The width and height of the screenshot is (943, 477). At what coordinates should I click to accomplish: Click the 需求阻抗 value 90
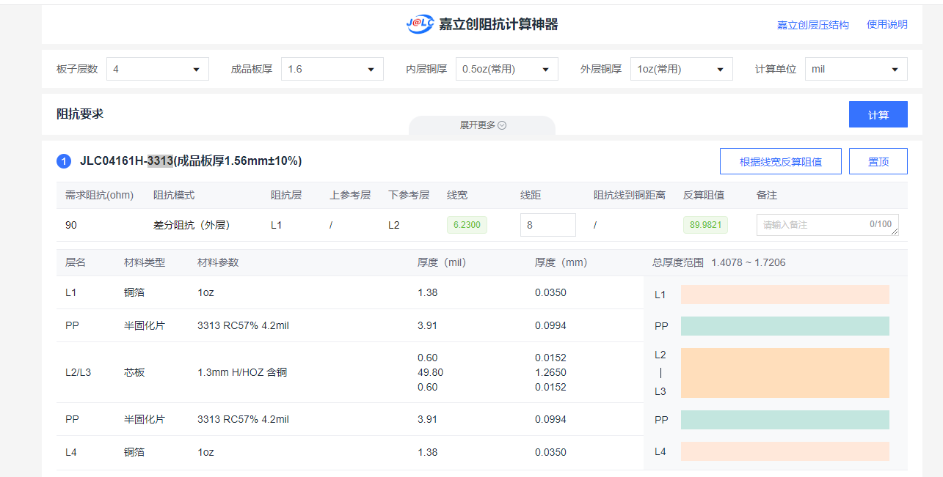click(71, 225)
